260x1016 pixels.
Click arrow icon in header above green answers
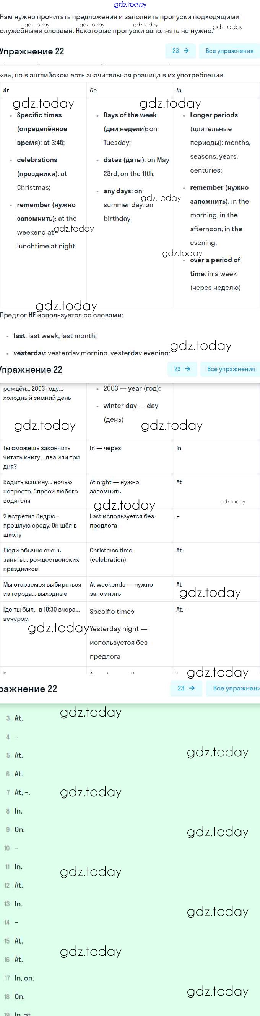coord(192,688)
